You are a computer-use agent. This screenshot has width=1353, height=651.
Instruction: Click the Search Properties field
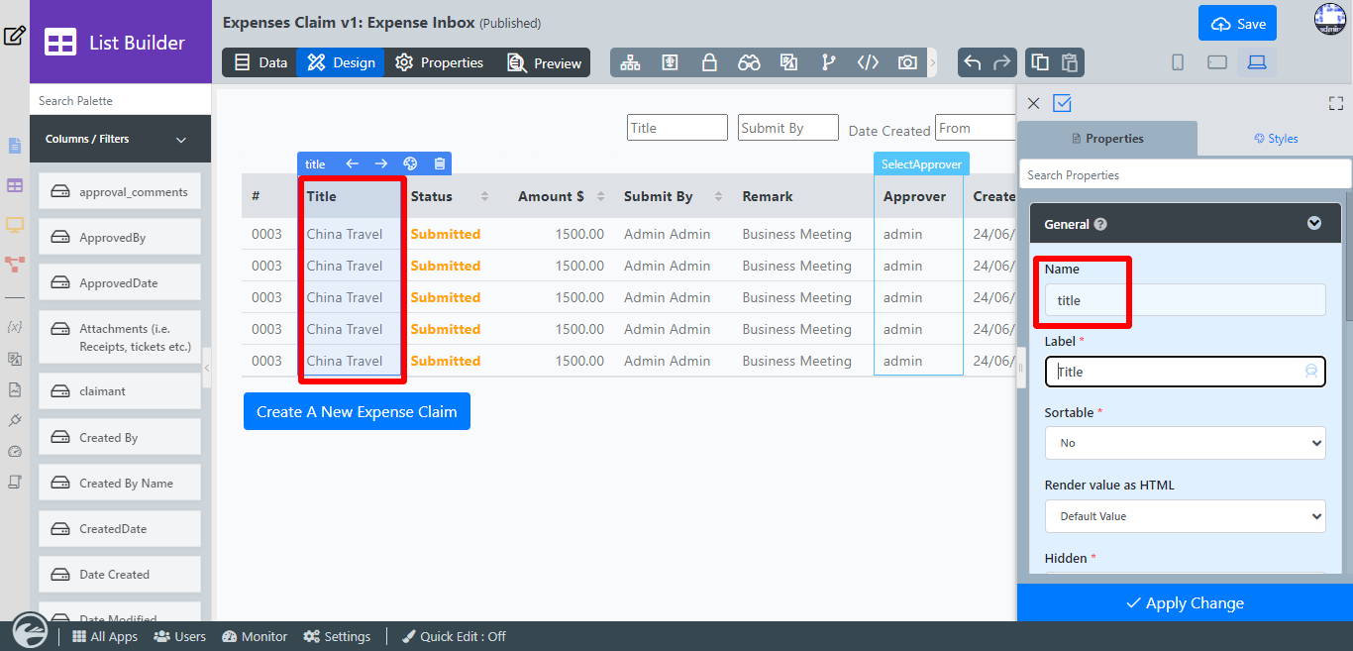coord(1185,175)
